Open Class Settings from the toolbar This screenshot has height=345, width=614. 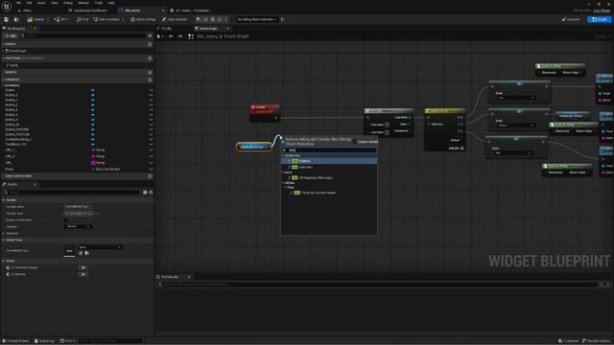(x=143, y=19)
